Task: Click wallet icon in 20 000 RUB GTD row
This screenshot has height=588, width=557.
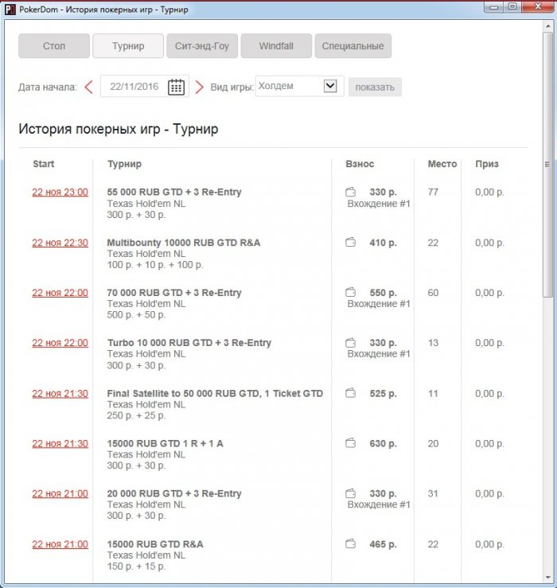Action: point(350,493)
